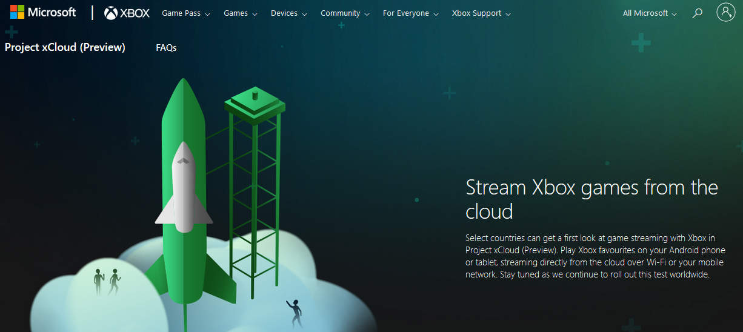The height and width of the screenshot is (332, 743).
Task: Open the All Microsoft dropdown
Action: click(650, 13)
